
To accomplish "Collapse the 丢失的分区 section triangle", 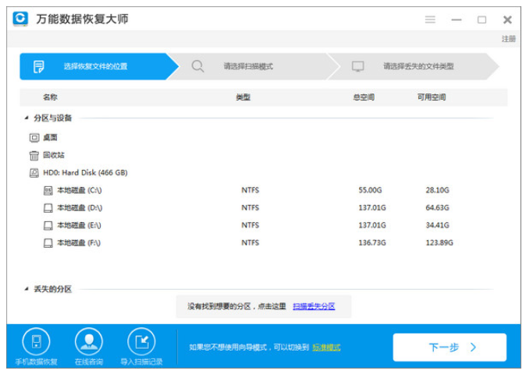I will [x=26, y=289].
